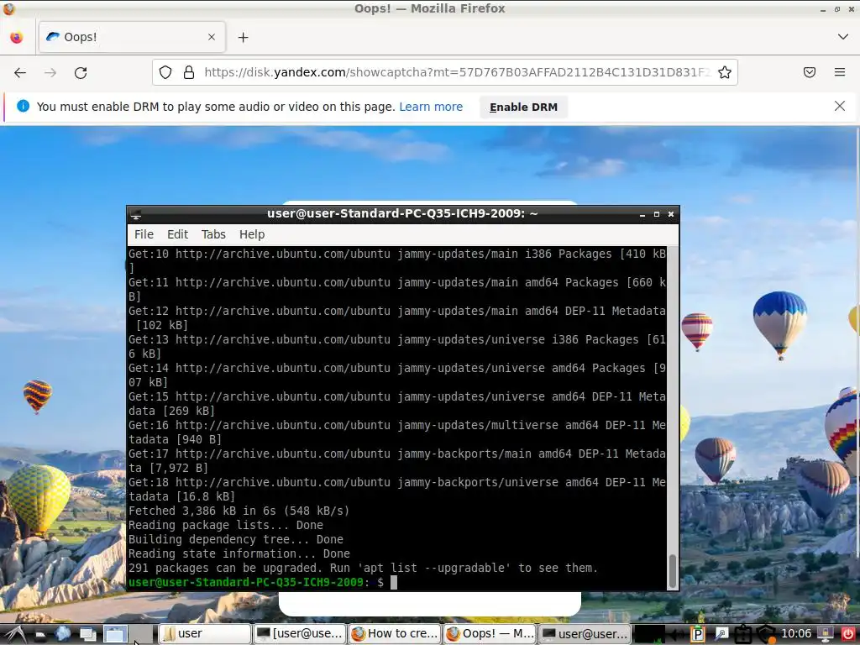This screenshot has height=645, width=860.
Task: Click the '291 packages can be upgraded' line
Action: pos(363,569)
